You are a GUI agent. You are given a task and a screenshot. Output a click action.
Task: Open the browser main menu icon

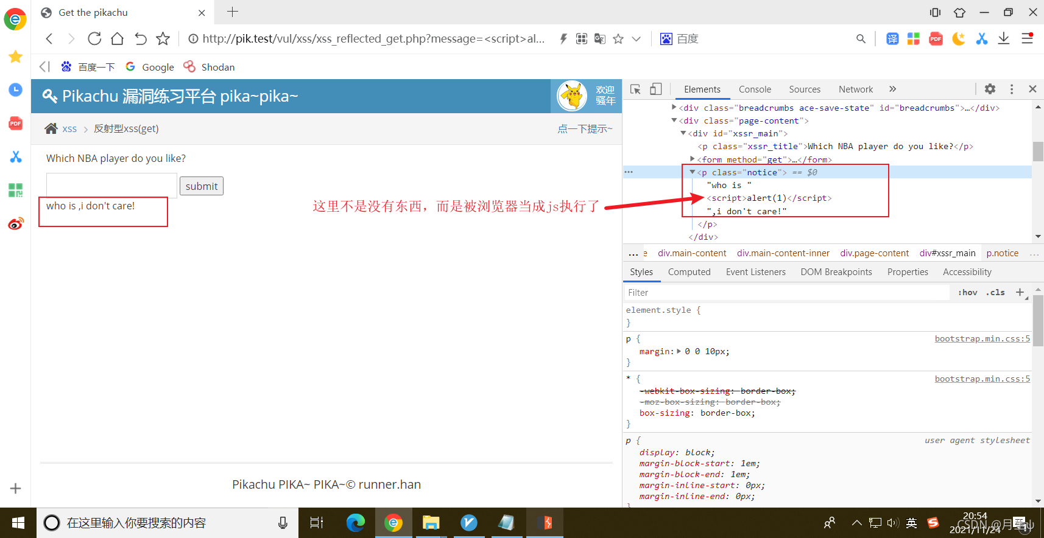coord(1027,38)
